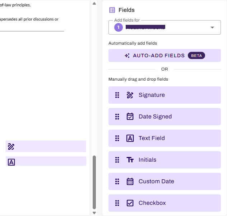The height and width of the screenshot is (216, 227).
Task: Click the drag handle beside Date Signed
Action: tap(117, 117)
